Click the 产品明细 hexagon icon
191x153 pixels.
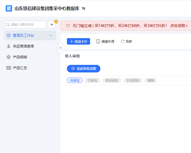pos(8,57)
